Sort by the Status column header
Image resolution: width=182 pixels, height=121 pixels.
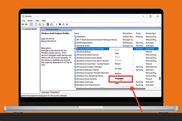pos(138,33)
